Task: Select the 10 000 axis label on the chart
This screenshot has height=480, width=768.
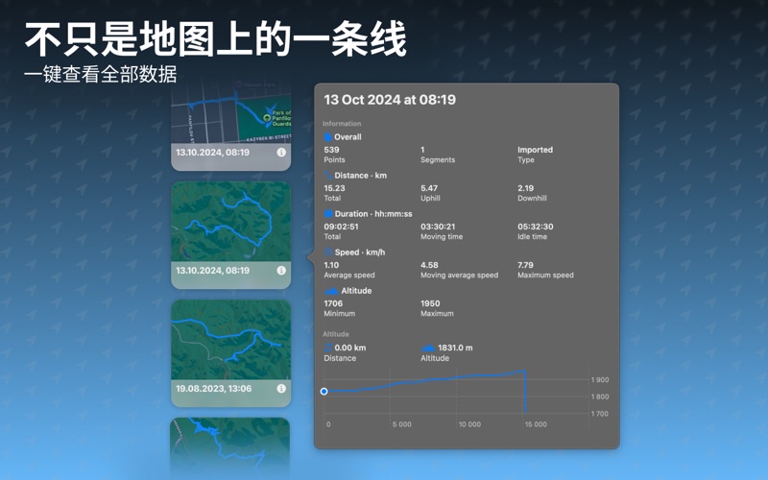Action: (469, 424)
